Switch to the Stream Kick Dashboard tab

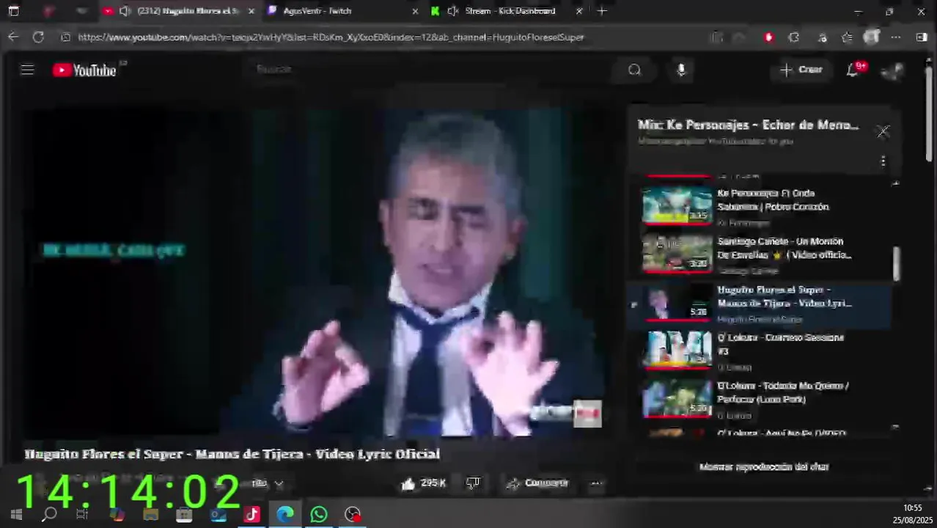point(506,11)
